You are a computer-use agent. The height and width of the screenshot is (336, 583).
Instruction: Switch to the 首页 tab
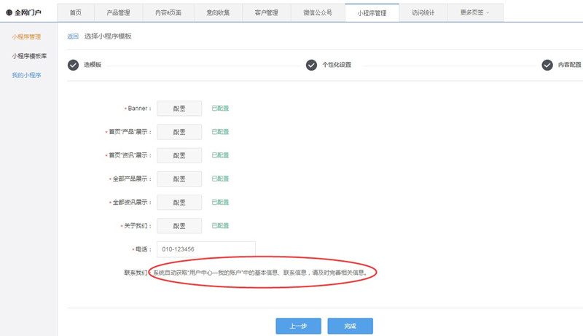click(x=76, y=12)
